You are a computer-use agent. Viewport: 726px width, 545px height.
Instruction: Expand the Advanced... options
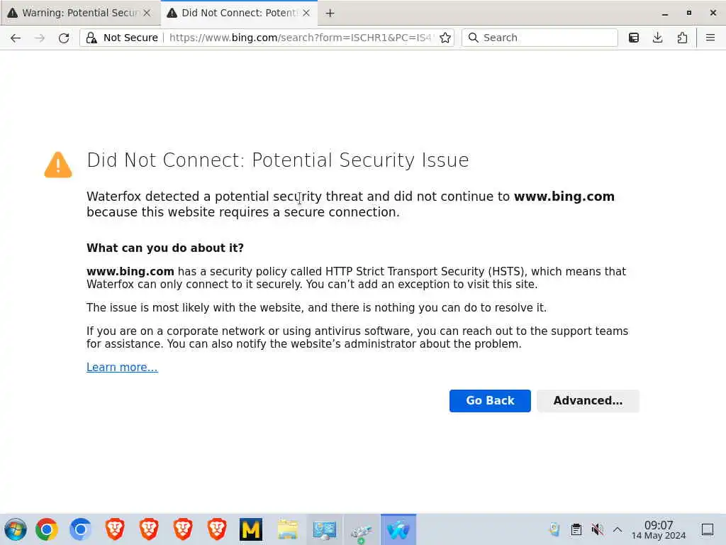(588, 401)
